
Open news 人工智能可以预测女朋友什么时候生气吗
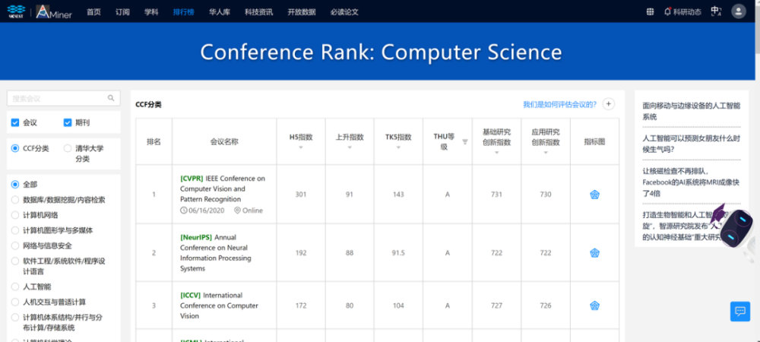tap(691, 144)
